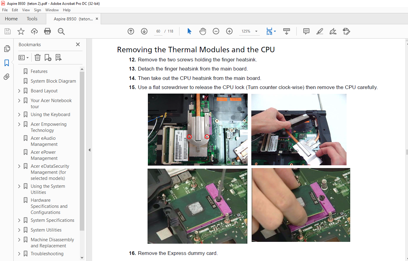408x261 pixels.
Task: Expand System Specifications bookmark
Action: click(x=19, y=220)
